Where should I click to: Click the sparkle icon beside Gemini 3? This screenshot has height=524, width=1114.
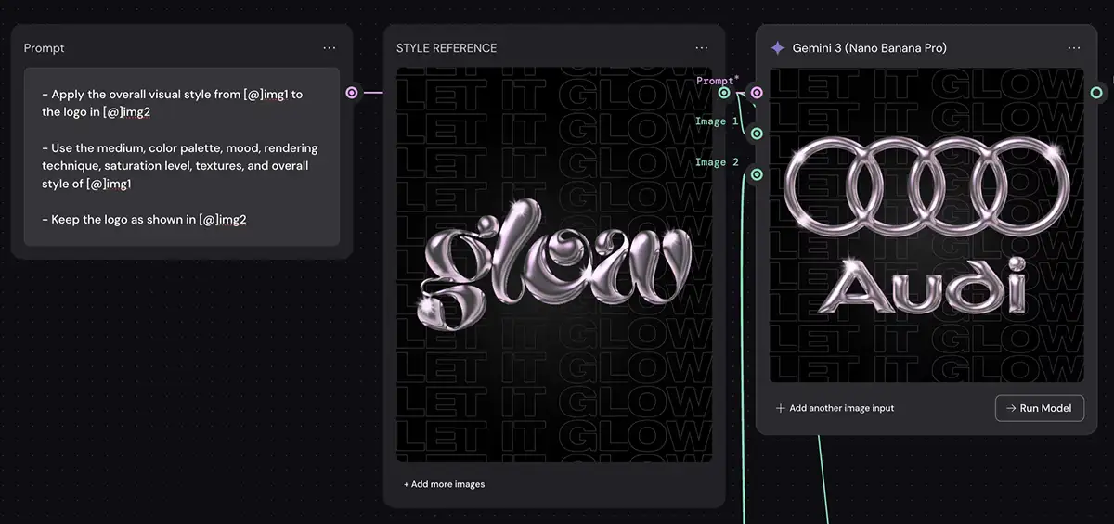[x=778, y=48]
